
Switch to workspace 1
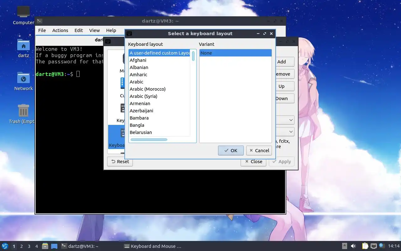click(14, 246)
